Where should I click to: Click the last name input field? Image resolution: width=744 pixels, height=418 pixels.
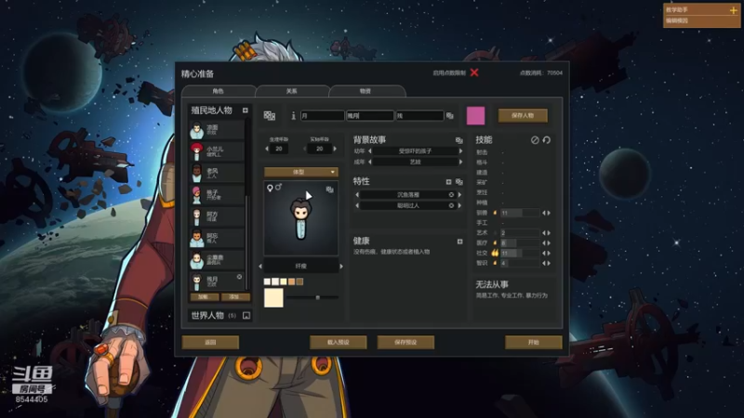420,115
